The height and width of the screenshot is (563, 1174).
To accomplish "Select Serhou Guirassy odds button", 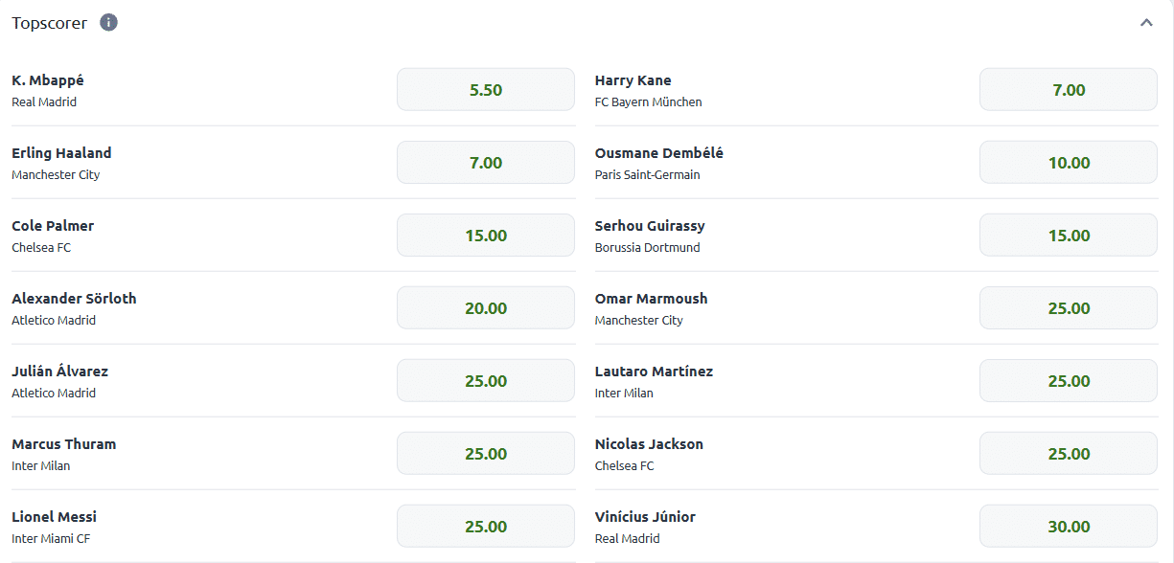I will coord(1069,236).
